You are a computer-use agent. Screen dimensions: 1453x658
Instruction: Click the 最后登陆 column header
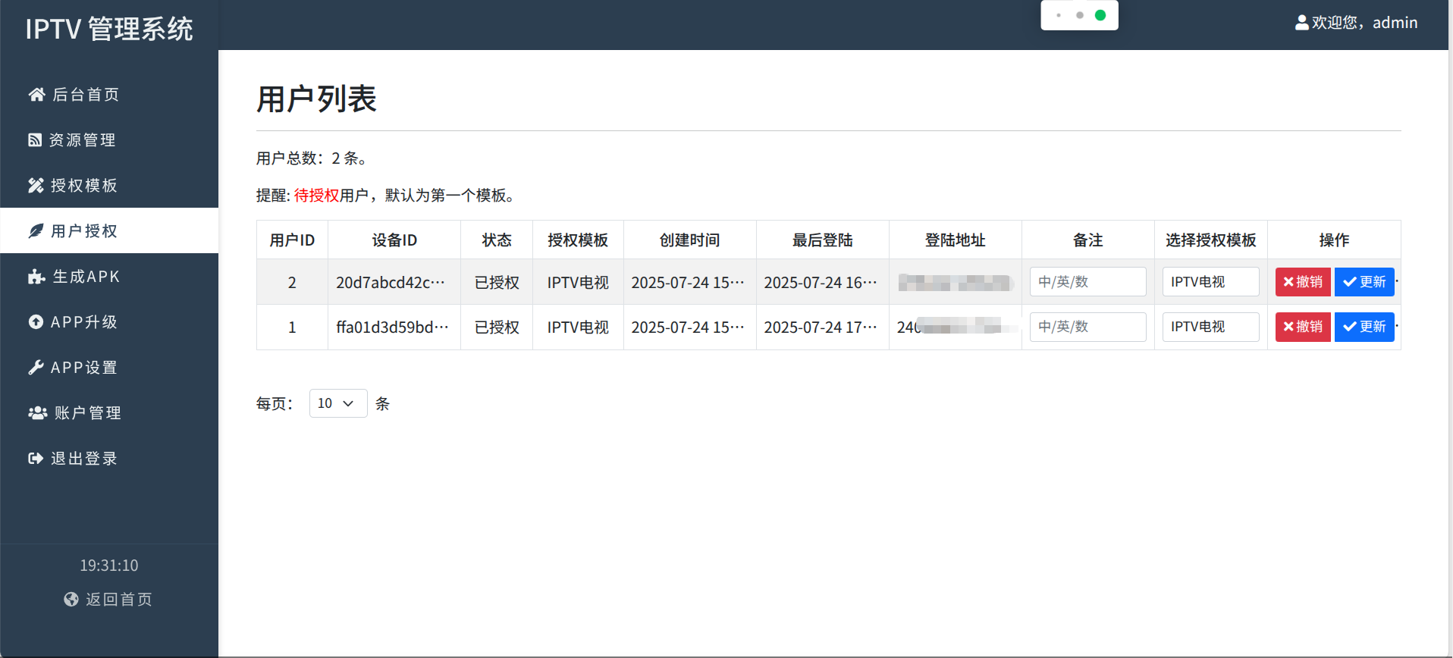pos(823,240)
